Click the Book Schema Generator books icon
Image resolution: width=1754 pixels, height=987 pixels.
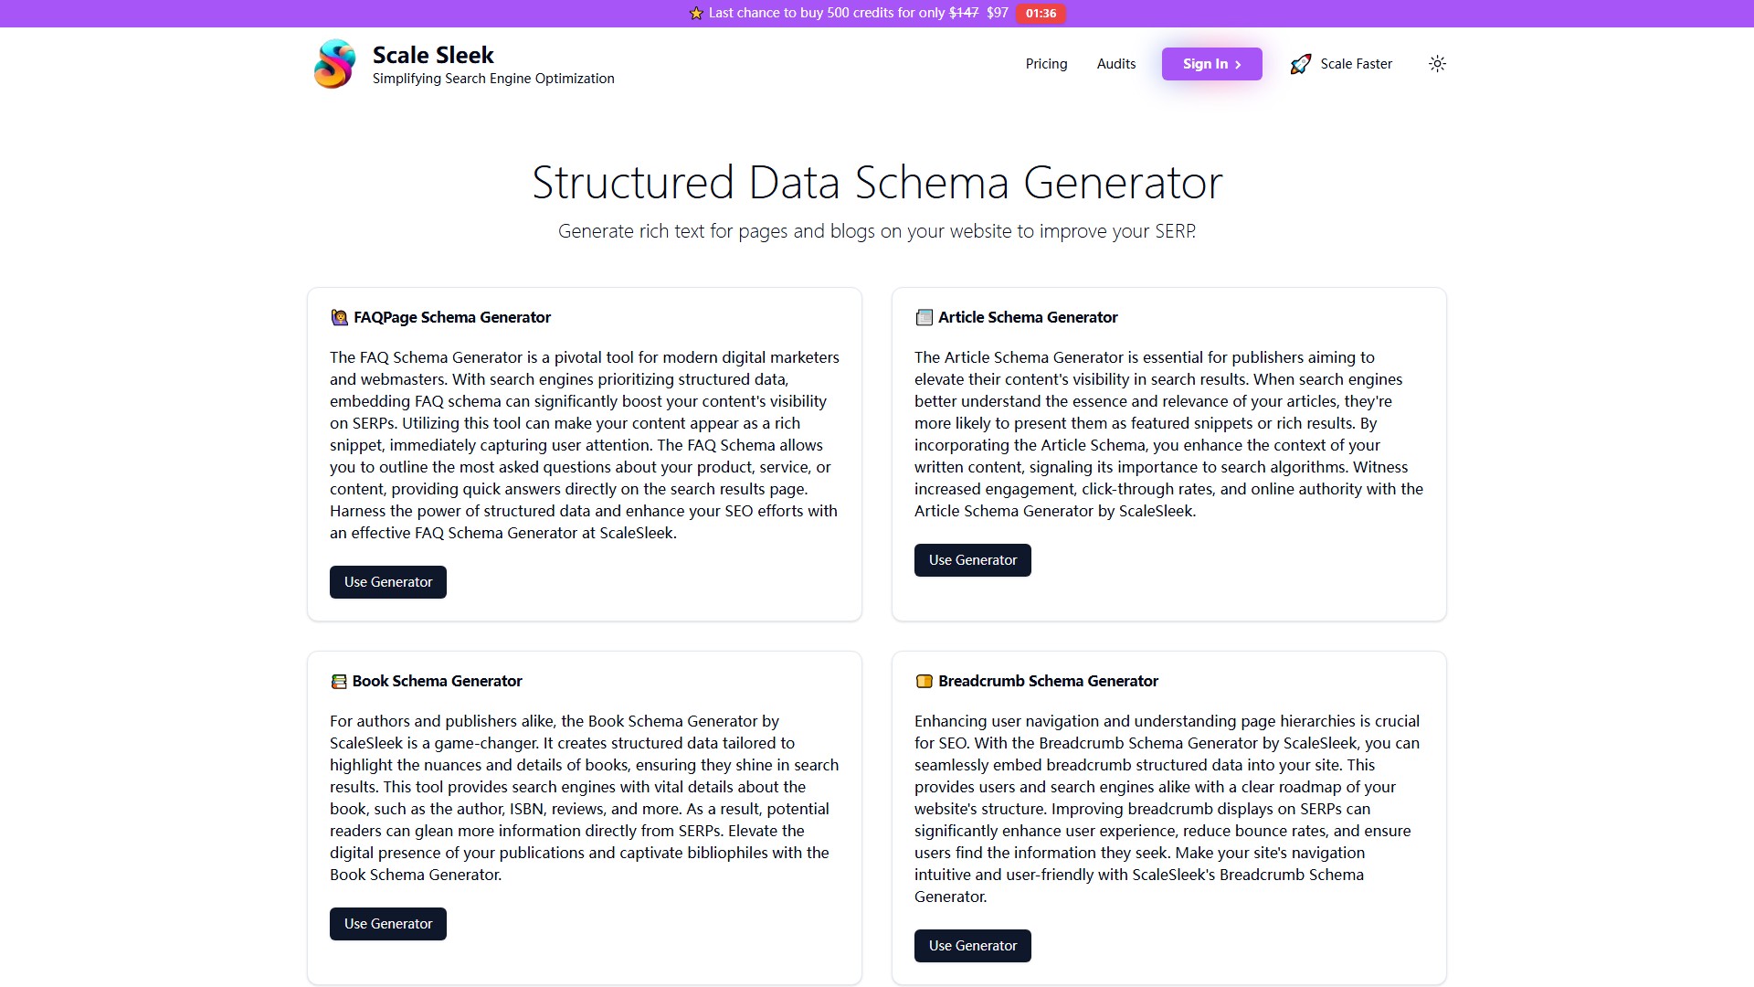[x=338, y=681]
